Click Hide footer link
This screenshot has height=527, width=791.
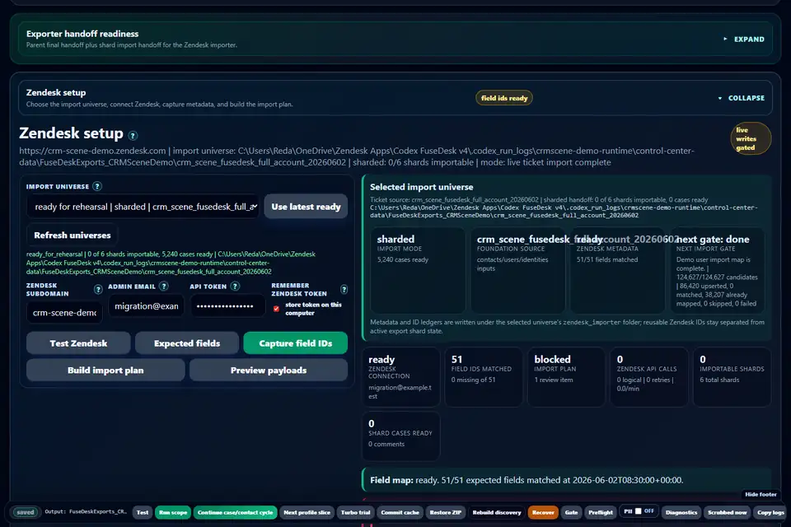click(x=761, y=494)
